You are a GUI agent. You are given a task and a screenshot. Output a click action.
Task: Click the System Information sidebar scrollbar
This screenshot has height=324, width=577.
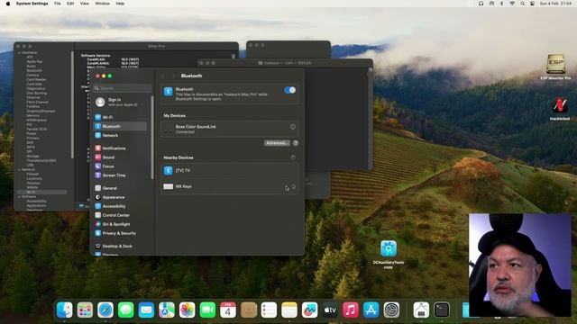[72, 104]
